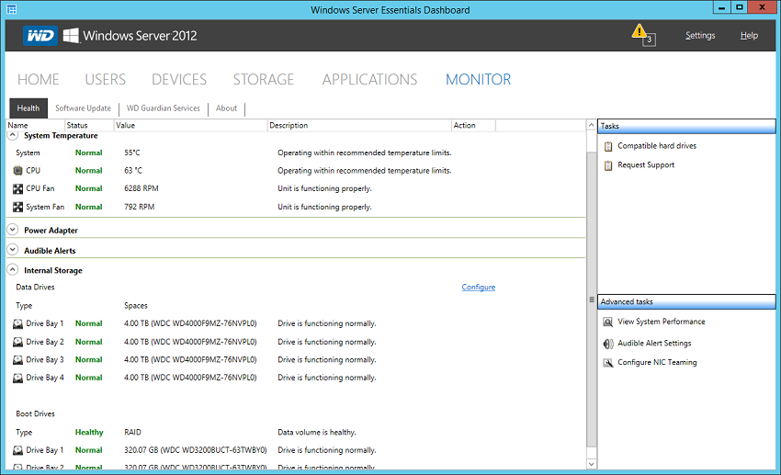781x475 pixels.
Task: Click the scrollbar up arrow
Action: coord(591,125)
